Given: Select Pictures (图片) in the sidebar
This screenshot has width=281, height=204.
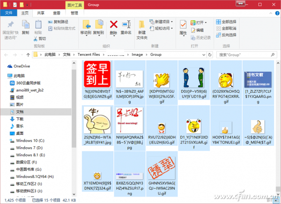Looking at the screenshot, I should [x=17, y=105].
